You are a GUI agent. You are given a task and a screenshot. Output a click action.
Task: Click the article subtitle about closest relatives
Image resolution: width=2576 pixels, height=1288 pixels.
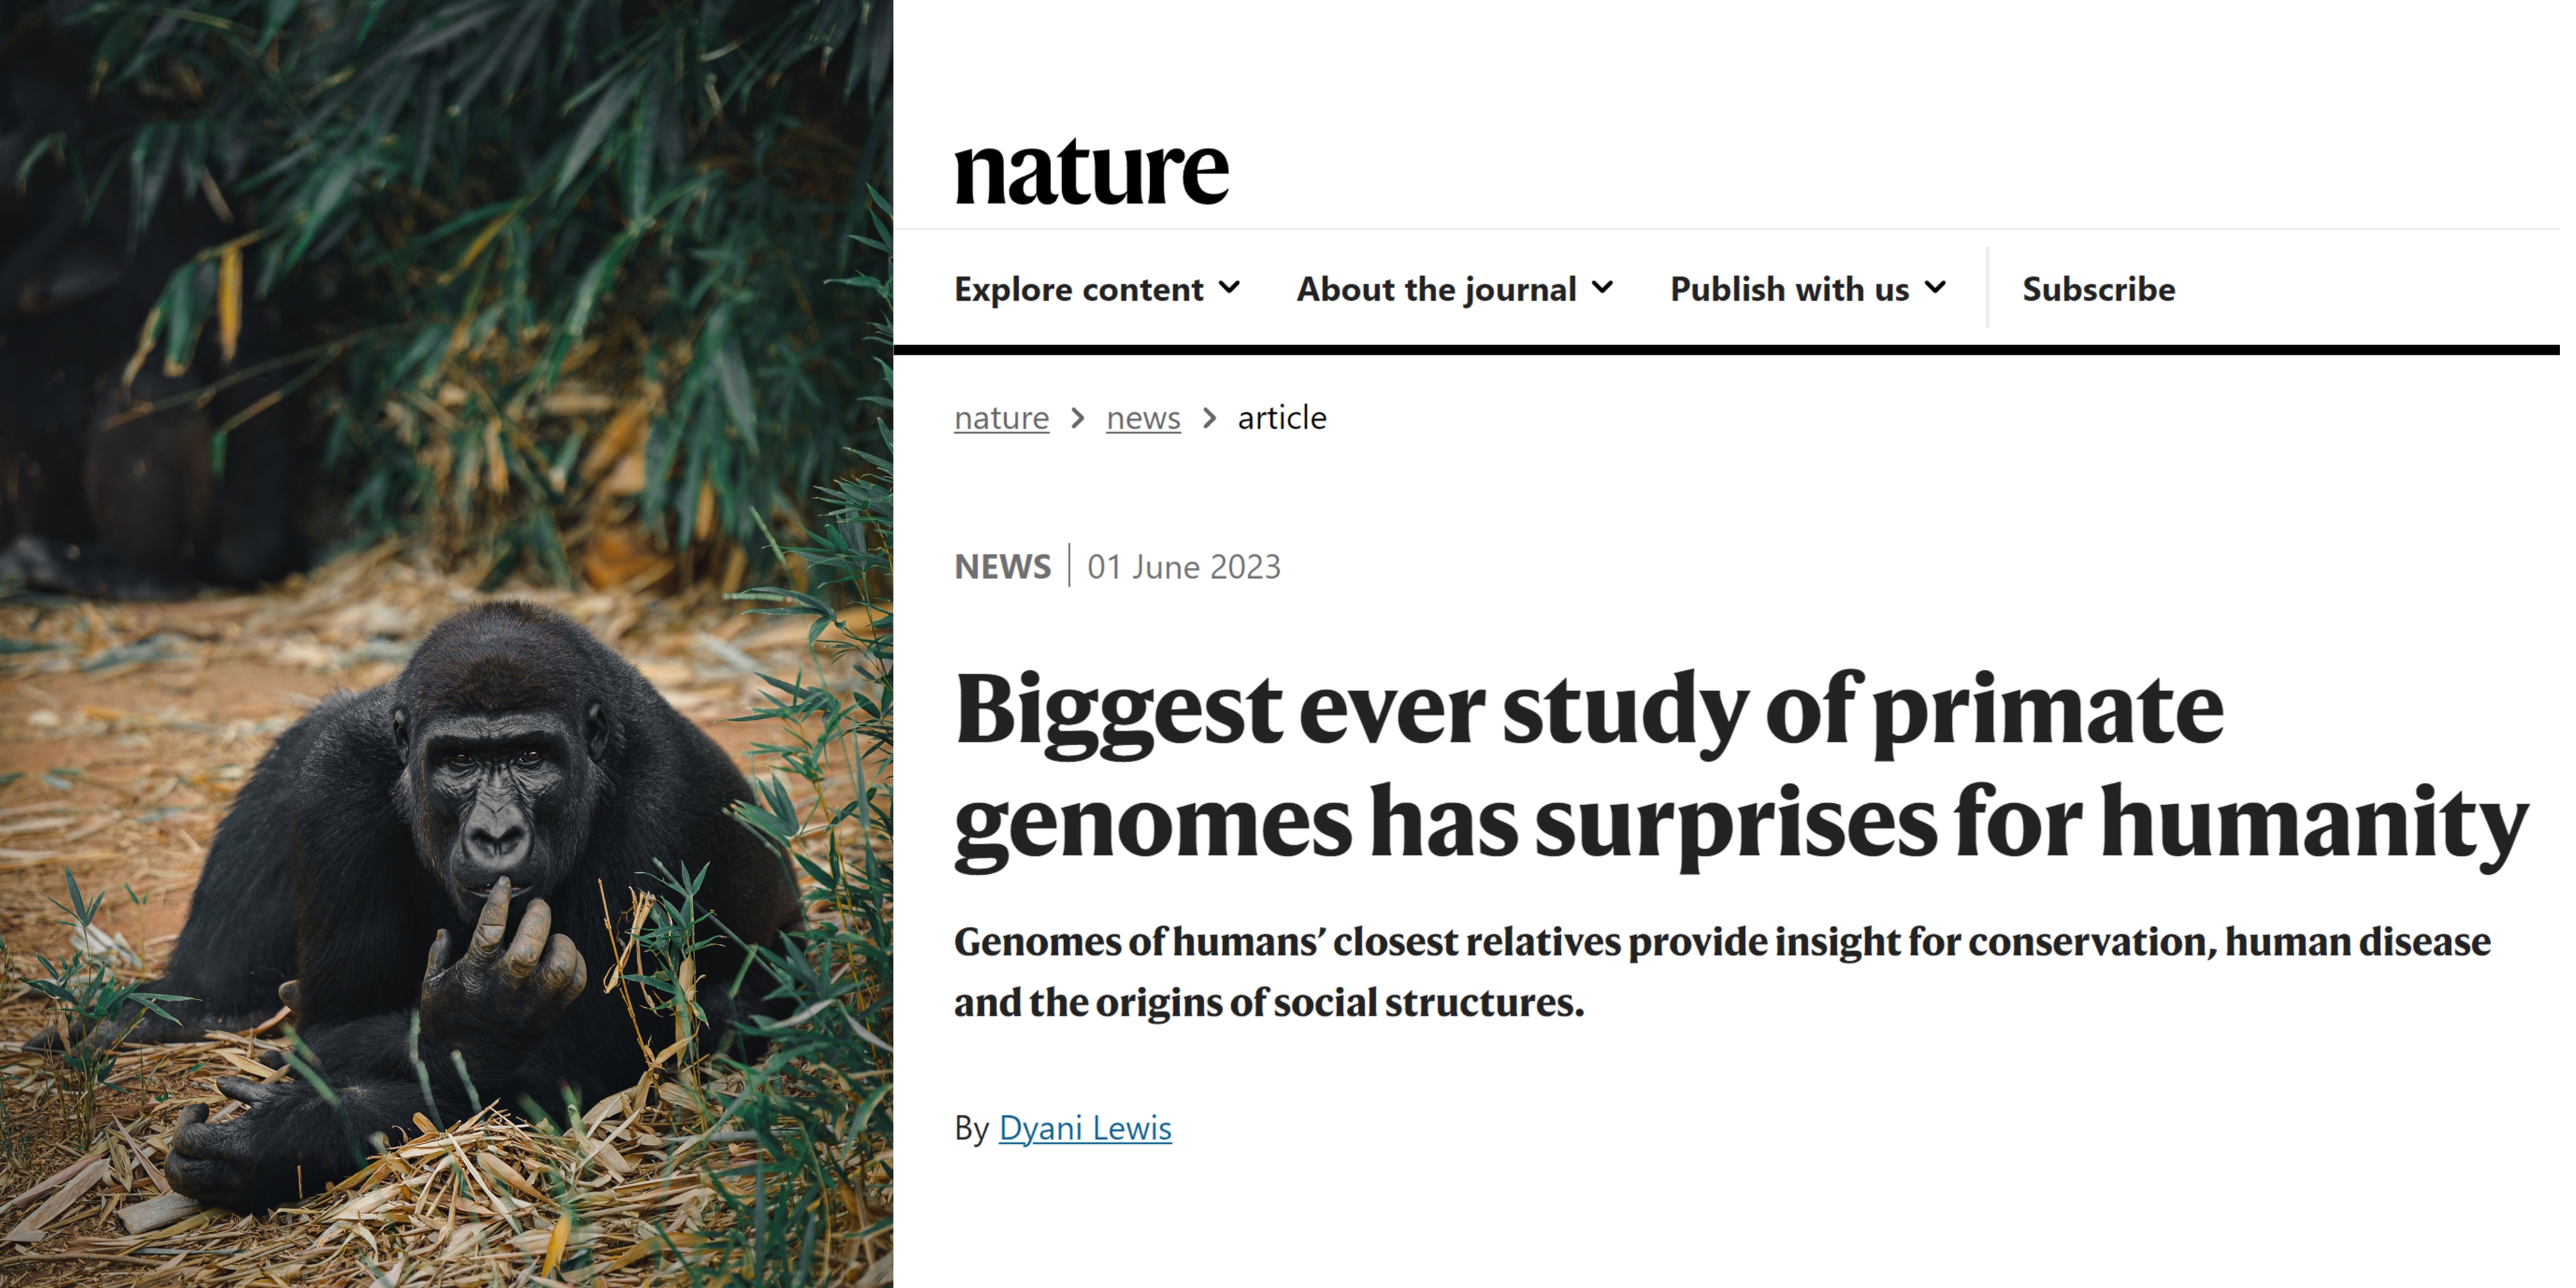coord(1720,972)
